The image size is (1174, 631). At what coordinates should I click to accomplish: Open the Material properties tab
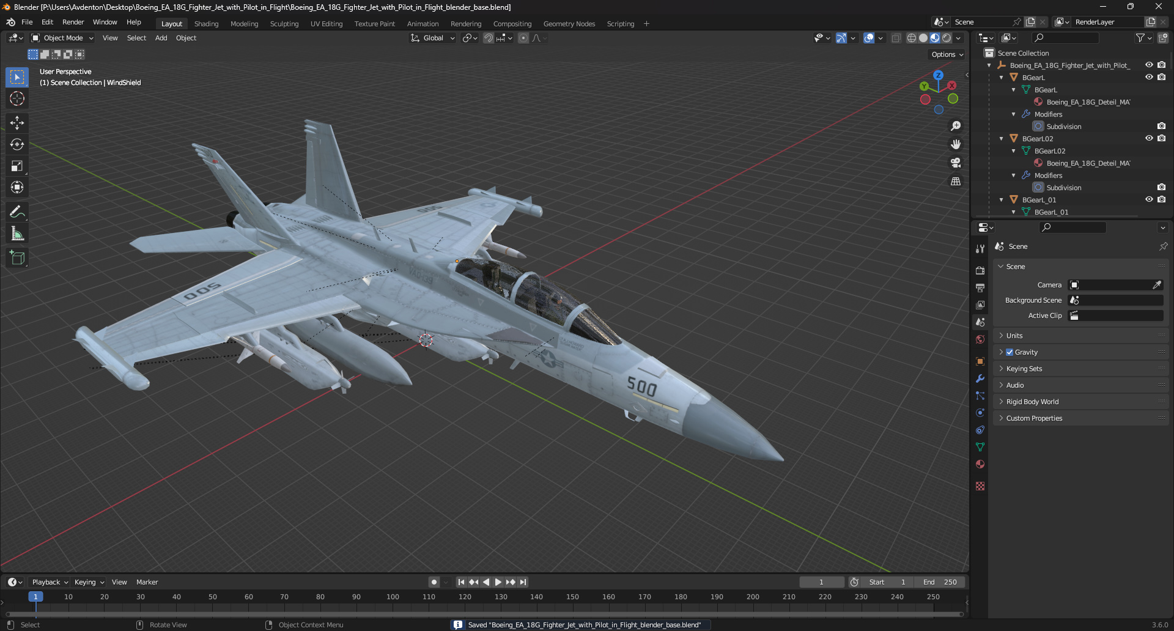[x=980, y=464]
